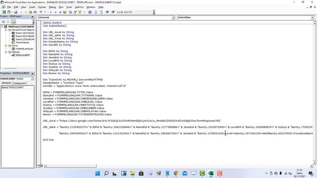Undo the last edit with the Undo arrow

click(41, 12)
